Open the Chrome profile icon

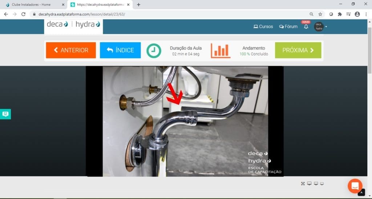(x=357, y=14)
